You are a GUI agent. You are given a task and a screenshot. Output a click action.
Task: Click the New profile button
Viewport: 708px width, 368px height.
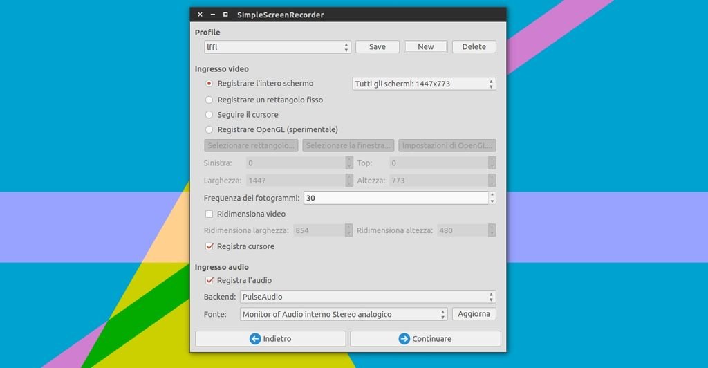(x=425, y=47)
